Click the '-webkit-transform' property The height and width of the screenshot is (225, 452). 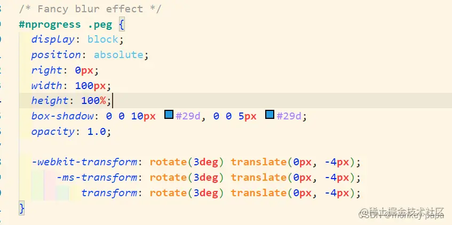click(84, 162)
